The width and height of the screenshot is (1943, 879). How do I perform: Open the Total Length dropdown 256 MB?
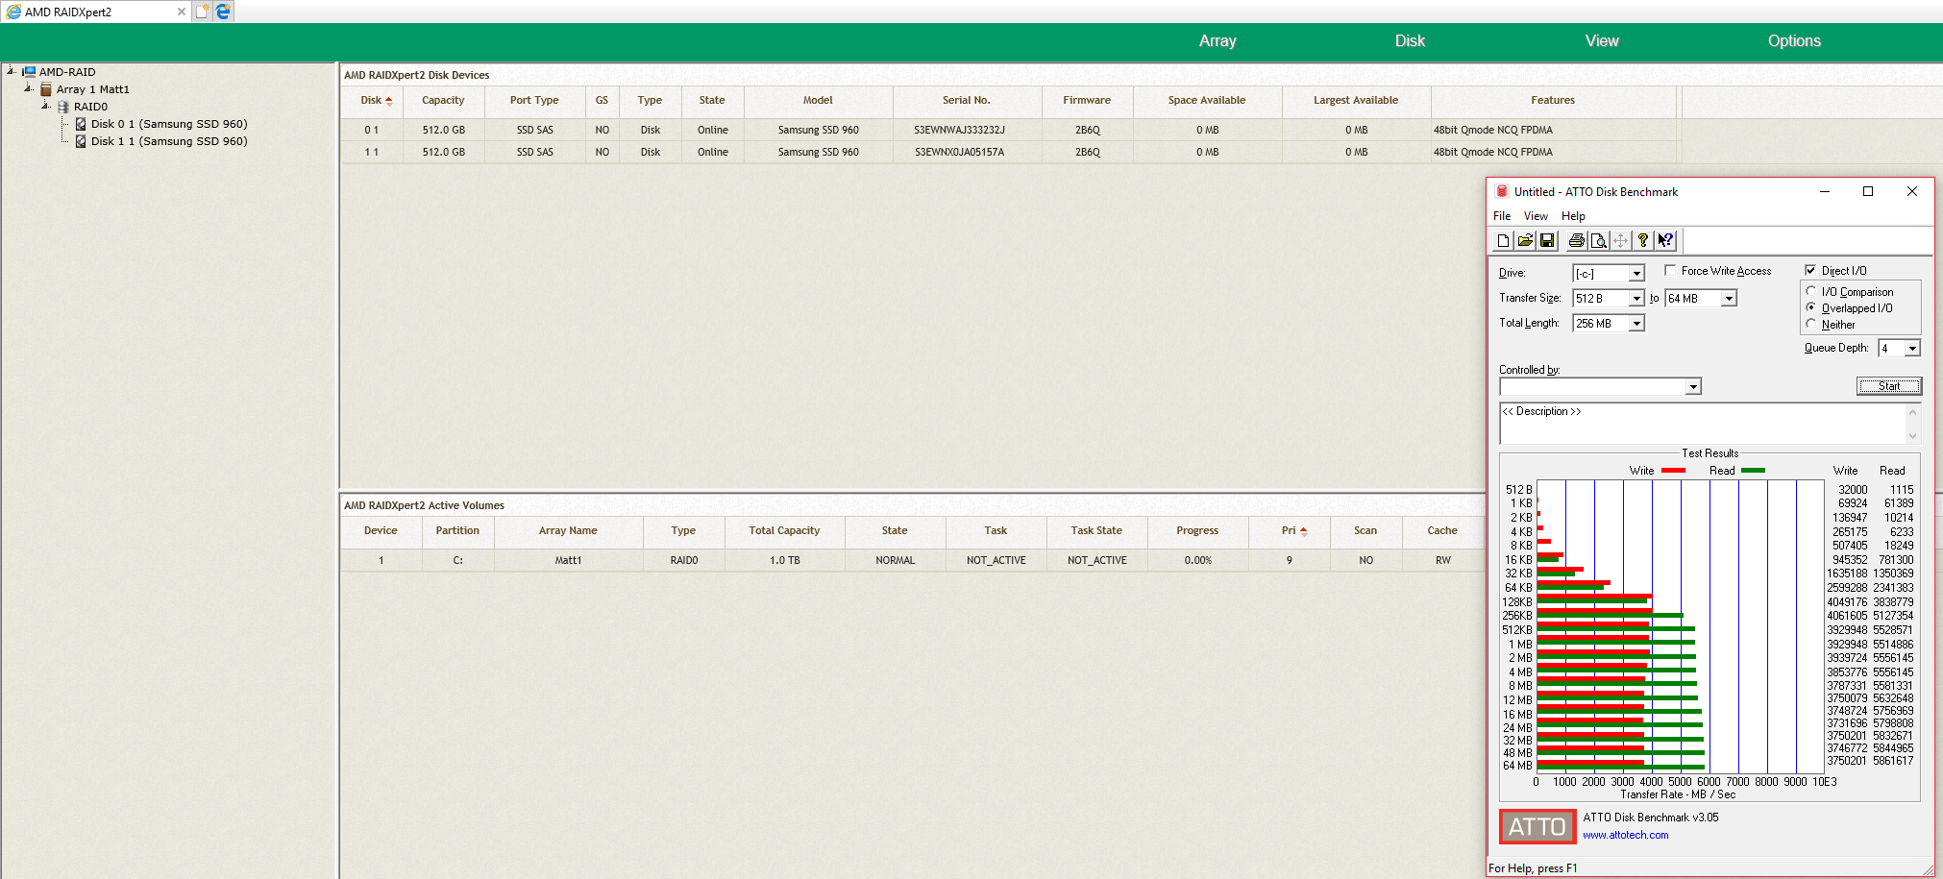(1636, 324)
